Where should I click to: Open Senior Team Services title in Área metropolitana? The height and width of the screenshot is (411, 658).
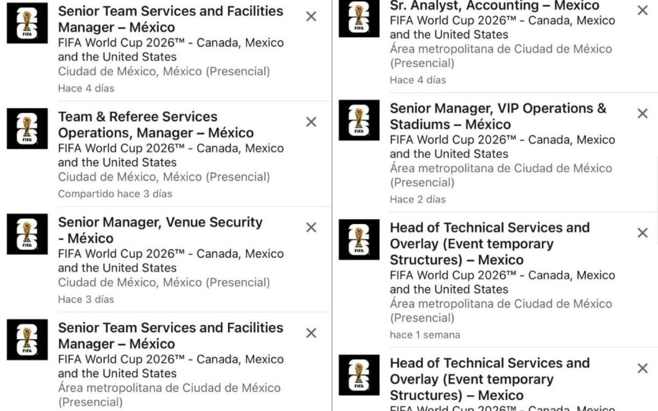[170, 335]
